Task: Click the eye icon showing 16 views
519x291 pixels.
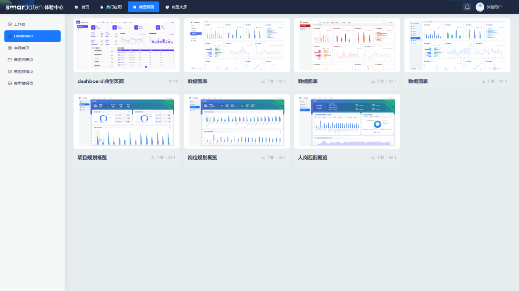Action: coord(170,81)
